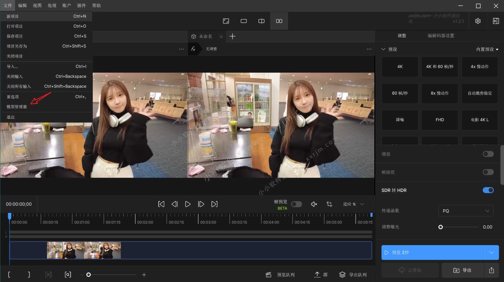Collapse the right side panel icon
Screen dimensions: 504x282
point(496,21)
